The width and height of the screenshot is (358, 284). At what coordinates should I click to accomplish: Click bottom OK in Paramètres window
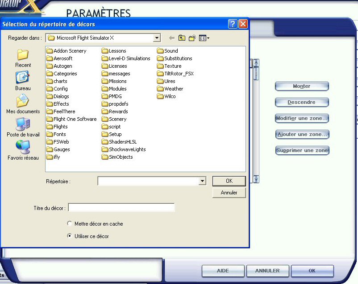click(312, 271)
